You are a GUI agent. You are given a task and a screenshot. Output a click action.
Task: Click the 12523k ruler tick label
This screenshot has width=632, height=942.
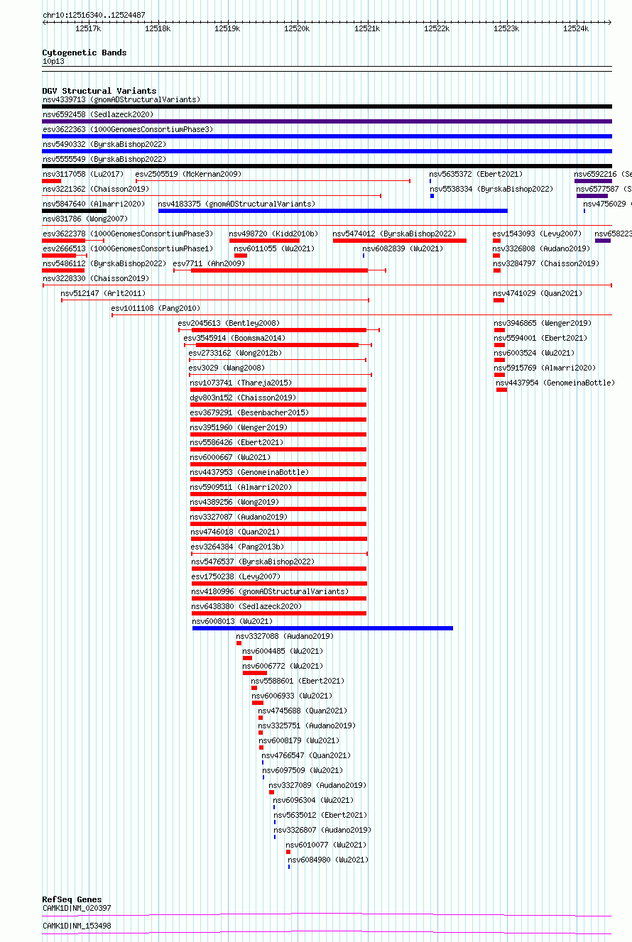[506, 29]
